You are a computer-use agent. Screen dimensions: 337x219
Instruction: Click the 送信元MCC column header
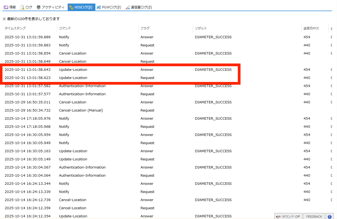[x=311, y=28]
